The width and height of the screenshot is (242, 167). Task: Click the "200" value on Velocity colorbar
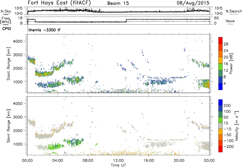coord(227,106)
